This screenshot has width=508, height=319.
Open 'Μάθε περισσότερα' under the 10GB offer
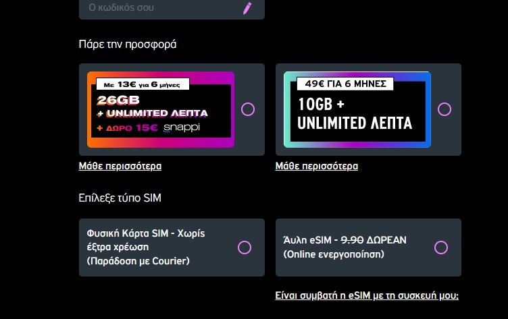pos(317,166)
